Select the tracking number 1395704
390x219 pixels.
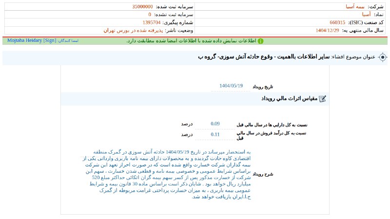[152, 22]
